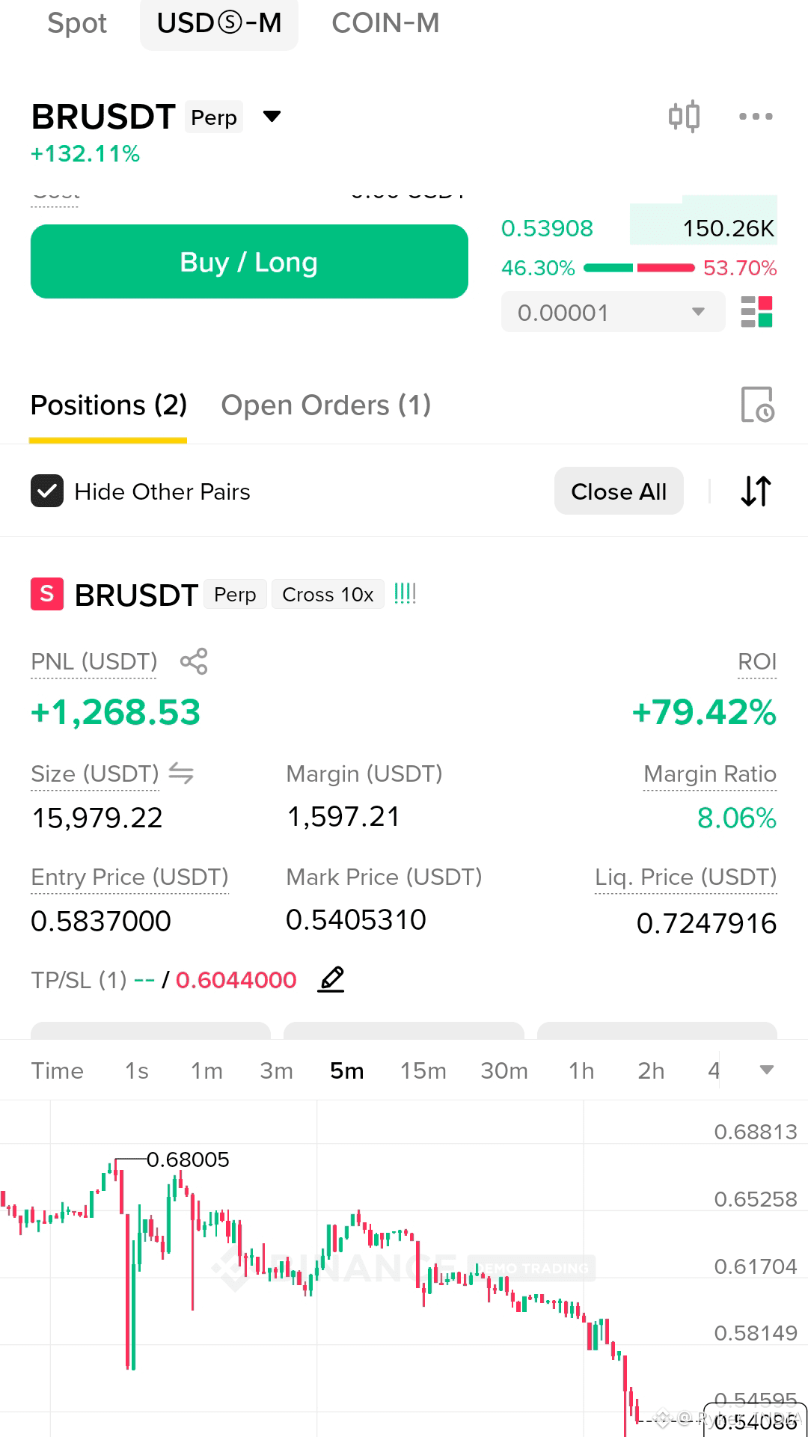Tap the 0.53908 order book price
Screen dimensions: 808x1437
[547, 228]
